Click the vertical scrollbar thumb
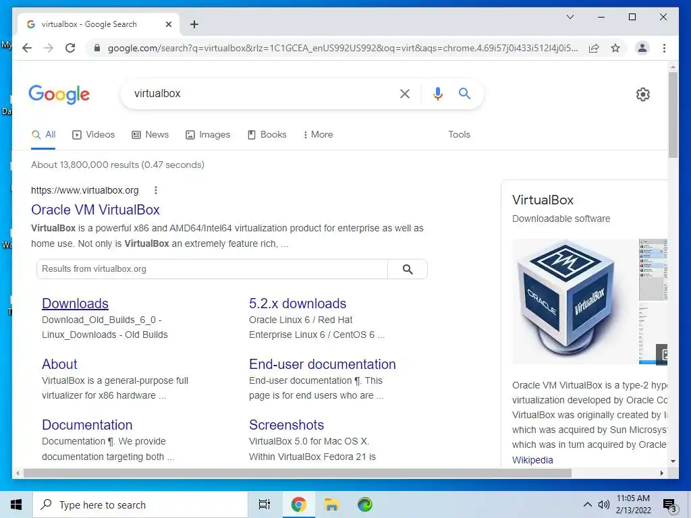Image resolution: width=691 pixels, height=518 pixels. click(673, 115)
